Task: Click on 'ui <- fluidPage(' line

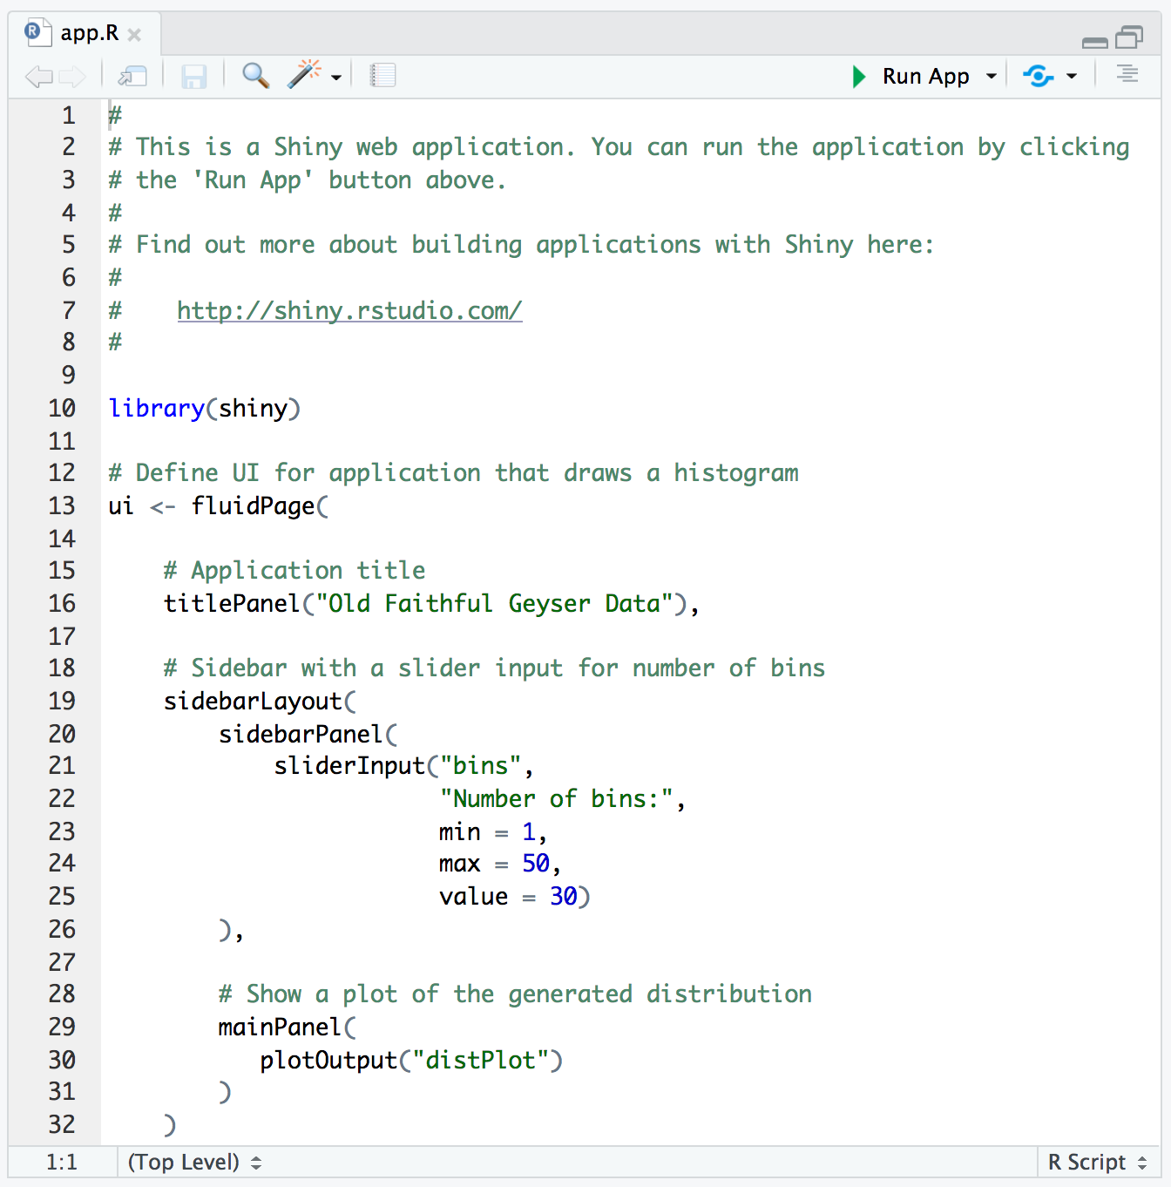Action: [x=219, y=505]
